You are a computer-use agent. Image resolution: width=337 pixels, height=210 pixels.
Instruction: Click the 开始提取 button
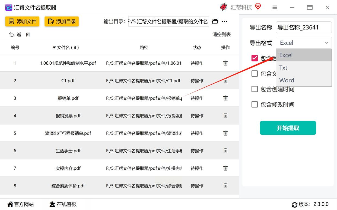tap(288, 128)
